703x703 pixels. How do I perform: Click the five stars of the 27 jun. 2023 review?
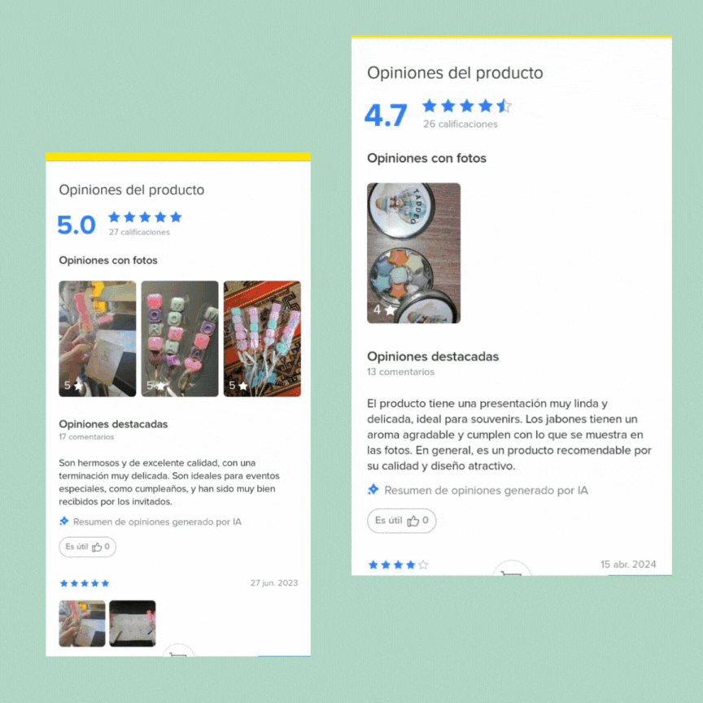click(x=85, y=583)
